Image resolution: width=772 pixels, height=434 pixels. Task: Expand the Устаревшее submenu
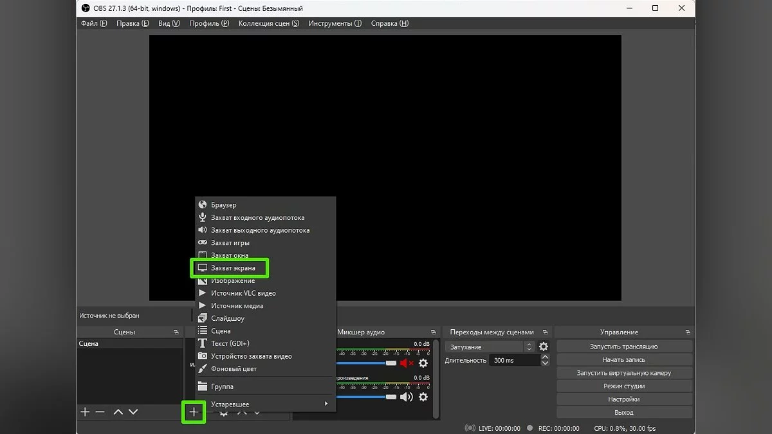click(x=267, y=404)
